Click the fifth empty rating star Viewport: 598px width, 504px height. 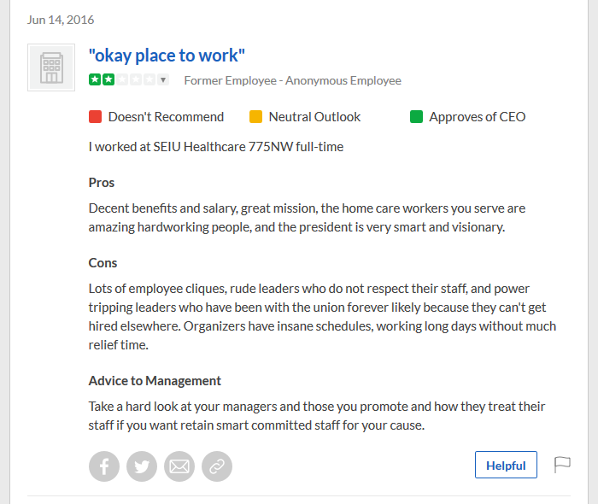pyautogui.click(x=149, y=79)
